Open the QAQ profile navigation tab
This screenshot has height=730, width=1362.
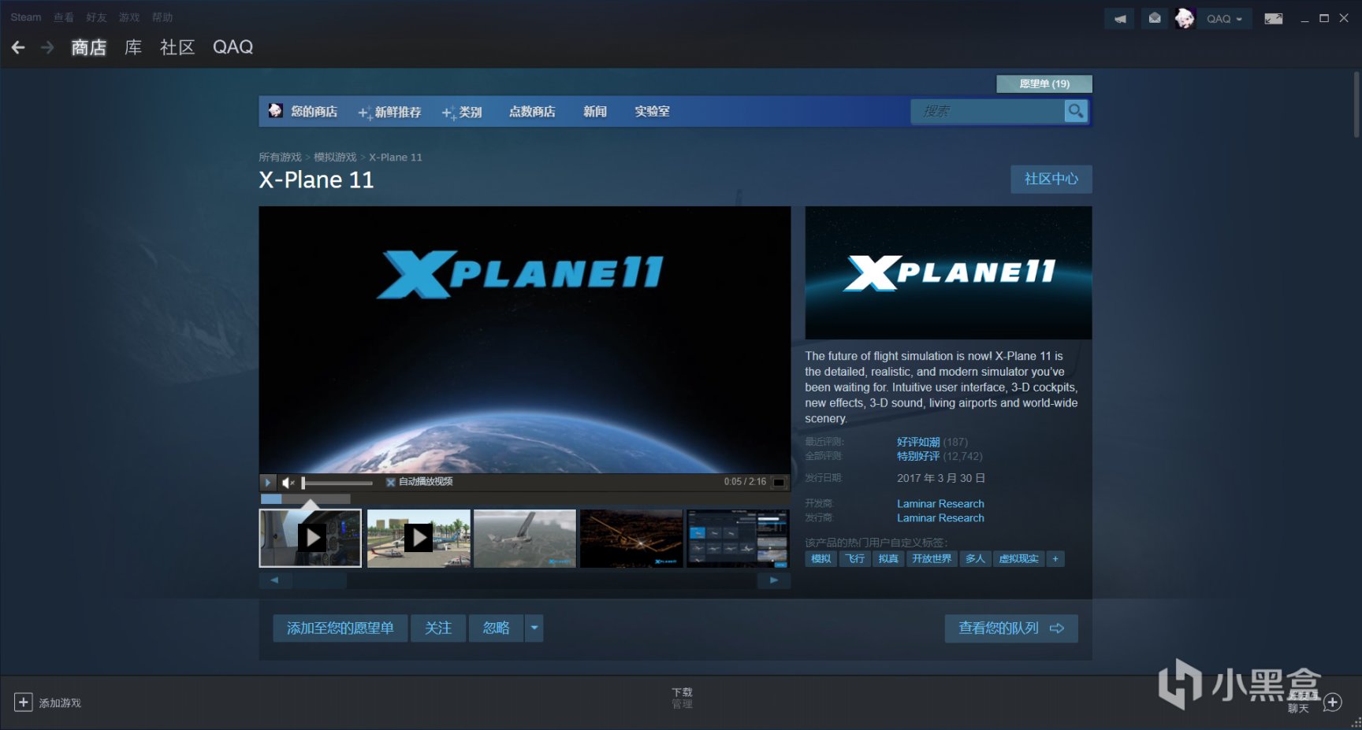tap(233, 47)
